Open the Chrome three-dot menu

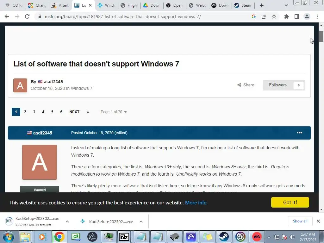317,16
